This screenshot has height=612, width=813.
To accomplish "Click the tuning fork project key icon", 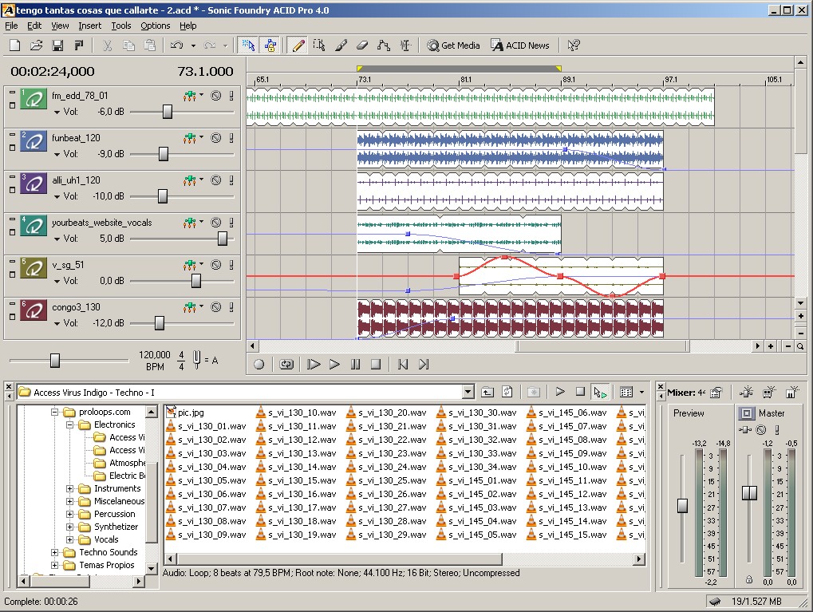I will (x=196, y=359).
